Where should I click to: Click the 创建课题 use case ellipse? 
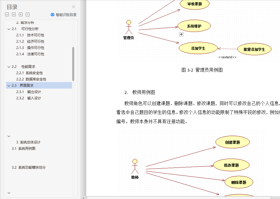[233, 142]
